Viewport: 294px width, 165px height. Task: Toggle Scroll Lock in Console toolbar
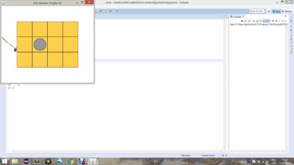point(257,21)
